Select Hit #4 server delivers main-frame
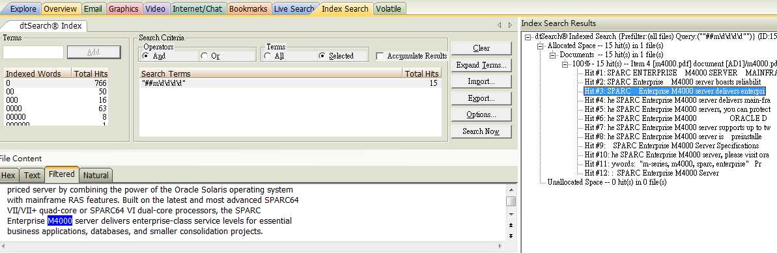The image size is (777, 253). coord(677,101)
